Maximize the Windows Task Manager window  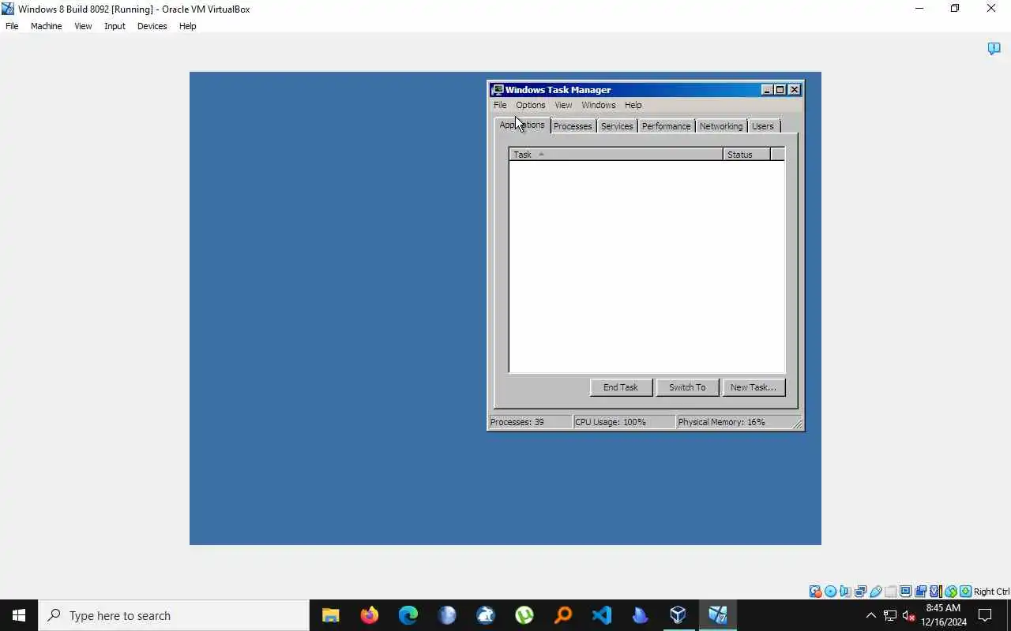(x=780, y=90)
